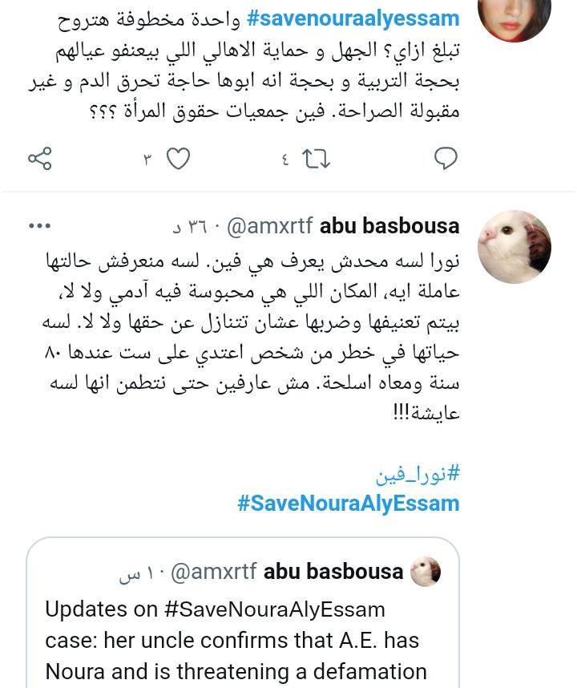Retweet the first tweet
Image resolution: width=577 pixels, height=688 pixels.
[316, 159]
